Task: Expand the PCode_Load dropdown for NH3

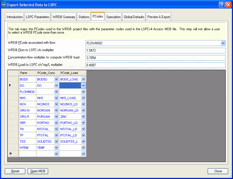Action: [x=83, y=98]
